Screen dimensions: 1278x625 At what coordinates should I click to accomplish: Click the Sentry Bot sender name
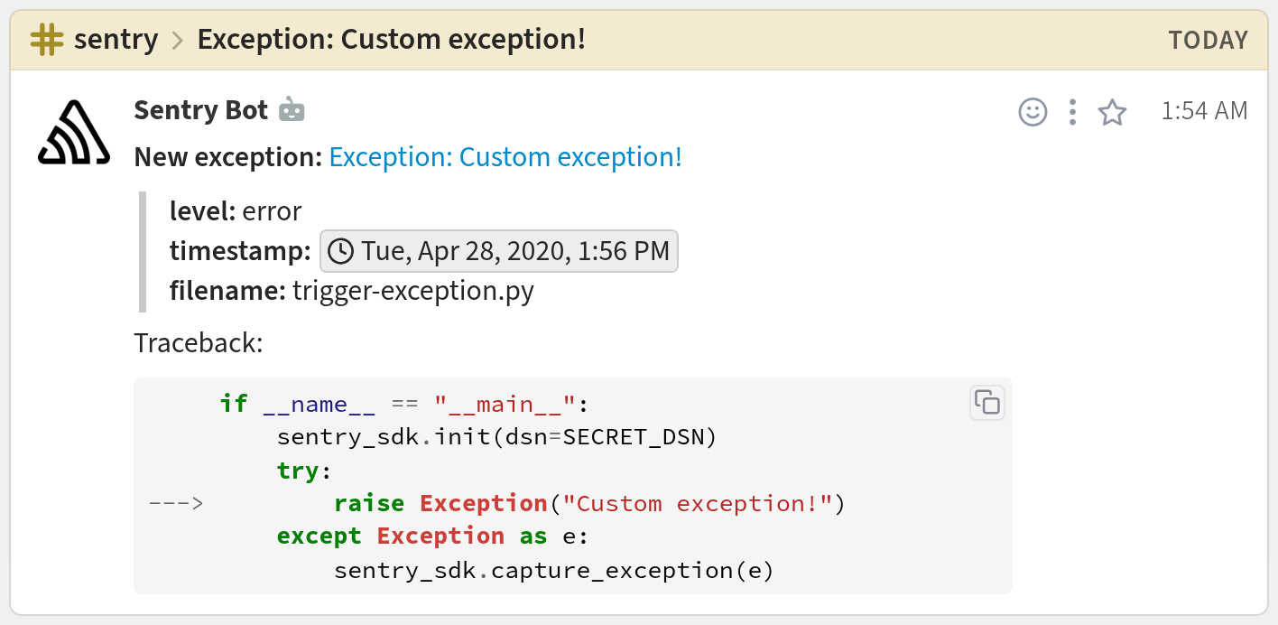tap(200, 110)
